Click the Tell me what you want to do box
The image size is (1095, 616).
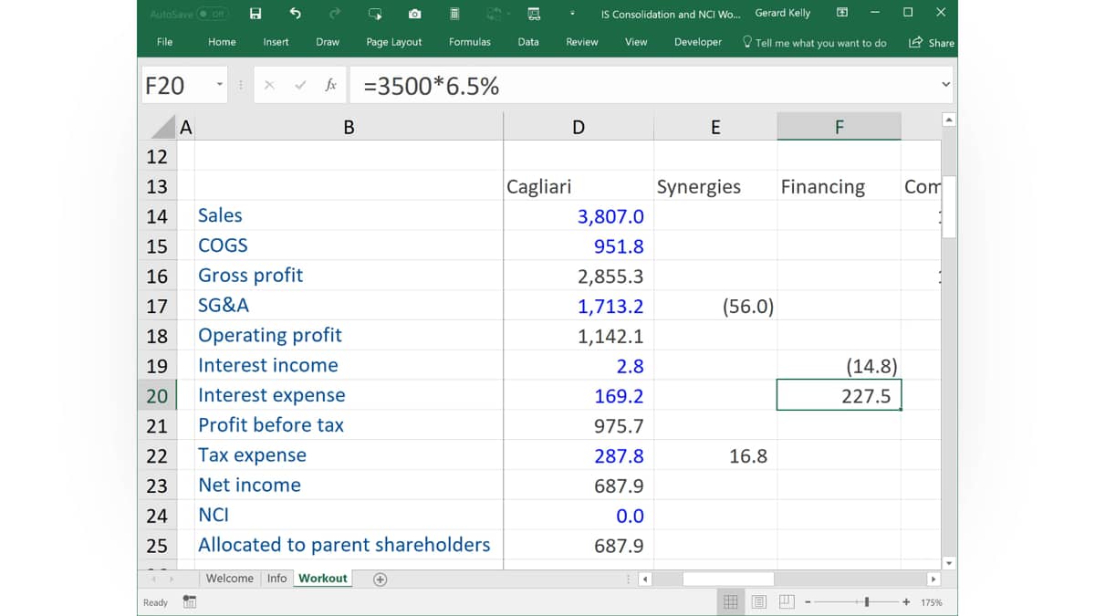[815, 43]
